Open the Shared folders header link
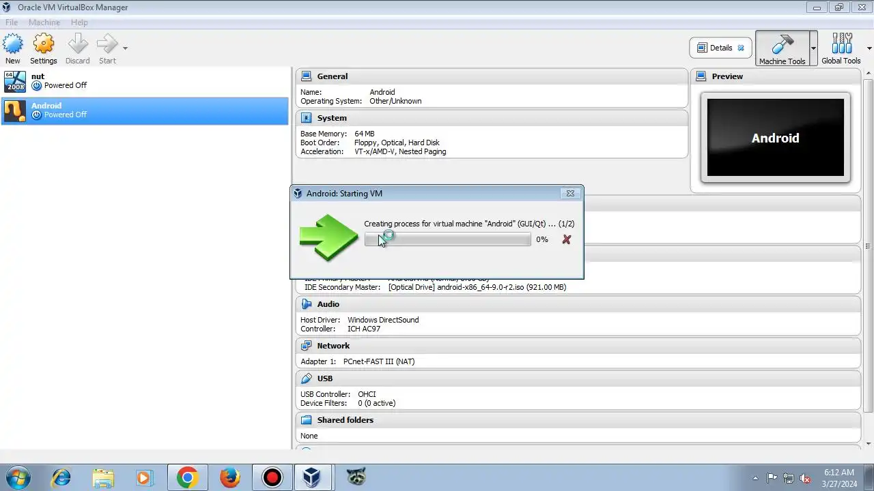Image resolution: width=874 pixels, height=491 pixels. pos(345,420)
